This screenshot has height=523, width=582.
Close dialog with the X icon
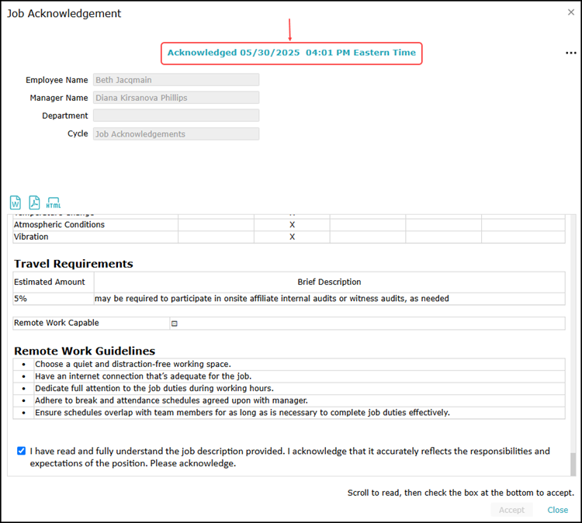click(x=571, y=12)
